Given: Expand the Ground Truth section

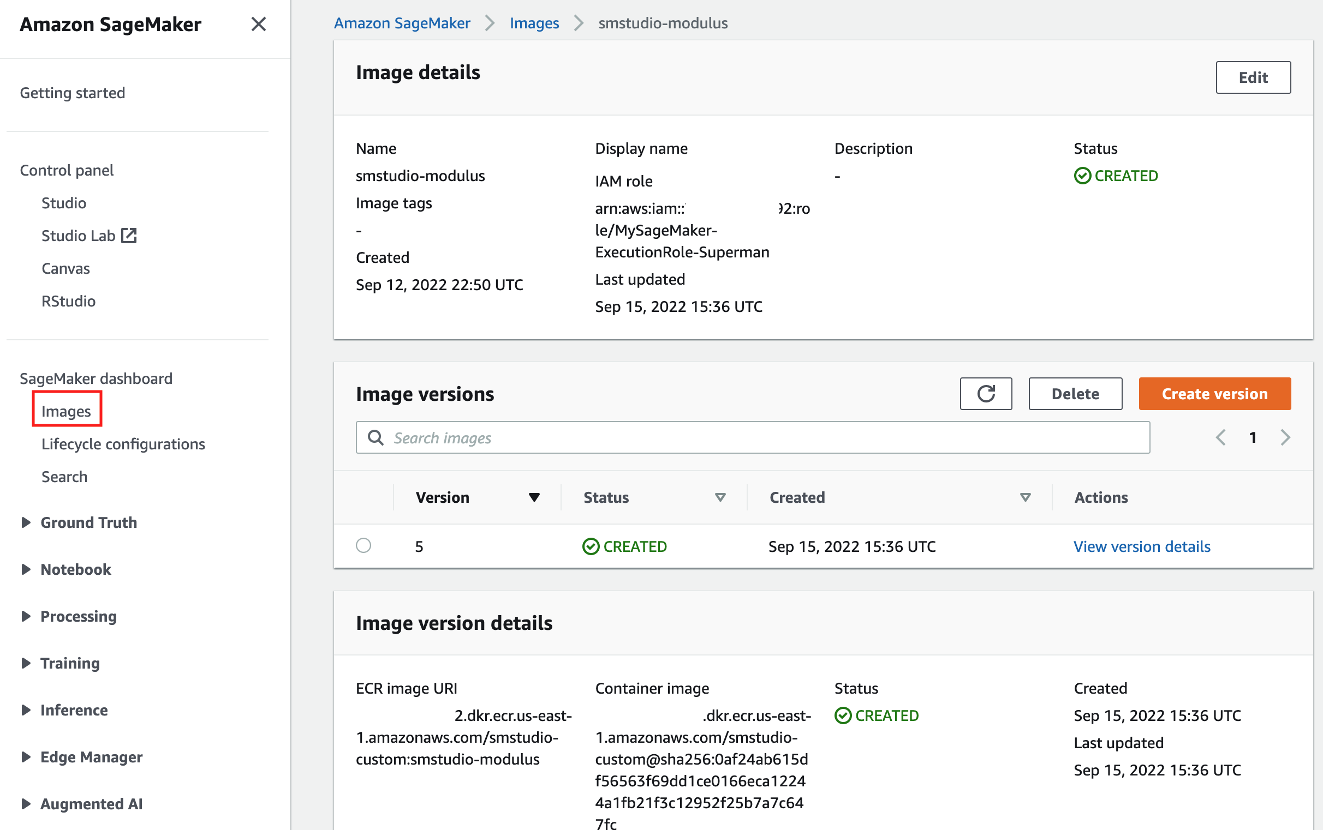Looking at the screenshot, I should click(x=26, y=522).
